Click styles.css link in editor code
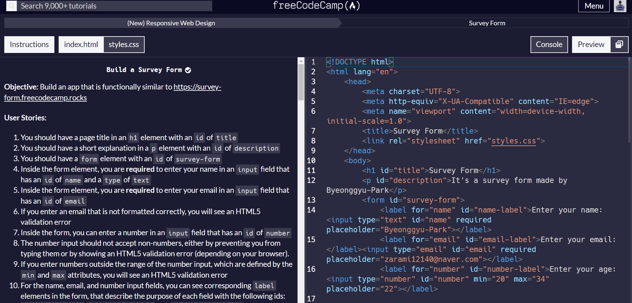 pyautogui.click(x=513, y=141)
